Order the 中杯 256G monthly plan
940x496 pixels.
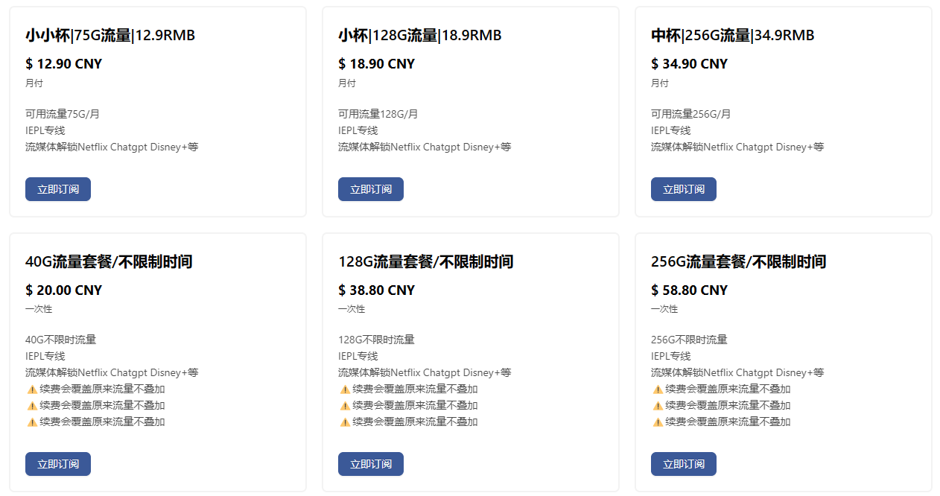coord(684,189)
